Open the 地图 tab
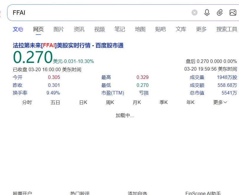The width and height of the screenshot is (239, 195). point(140,29)
